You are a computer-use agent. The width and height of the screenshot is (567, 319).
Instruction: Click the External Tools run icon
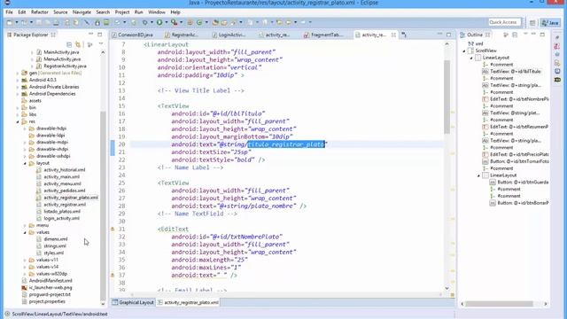[175, 22]
